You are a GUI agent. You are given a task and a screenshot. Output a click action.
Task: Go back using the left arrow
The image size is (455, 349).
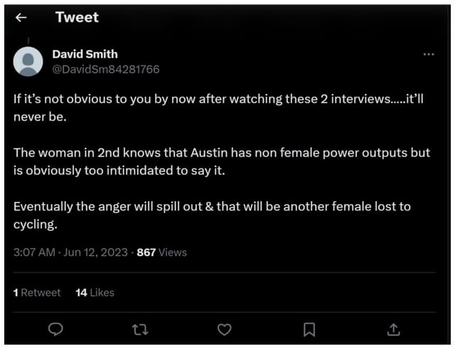click(x=22, y=18)
